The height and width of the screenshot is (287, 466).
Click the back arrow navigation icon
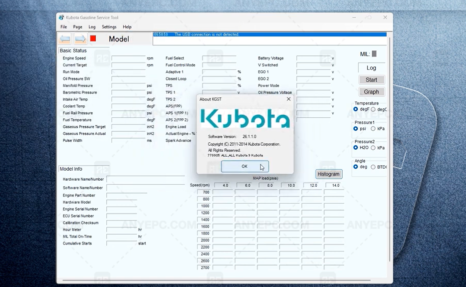click(64, 39)
